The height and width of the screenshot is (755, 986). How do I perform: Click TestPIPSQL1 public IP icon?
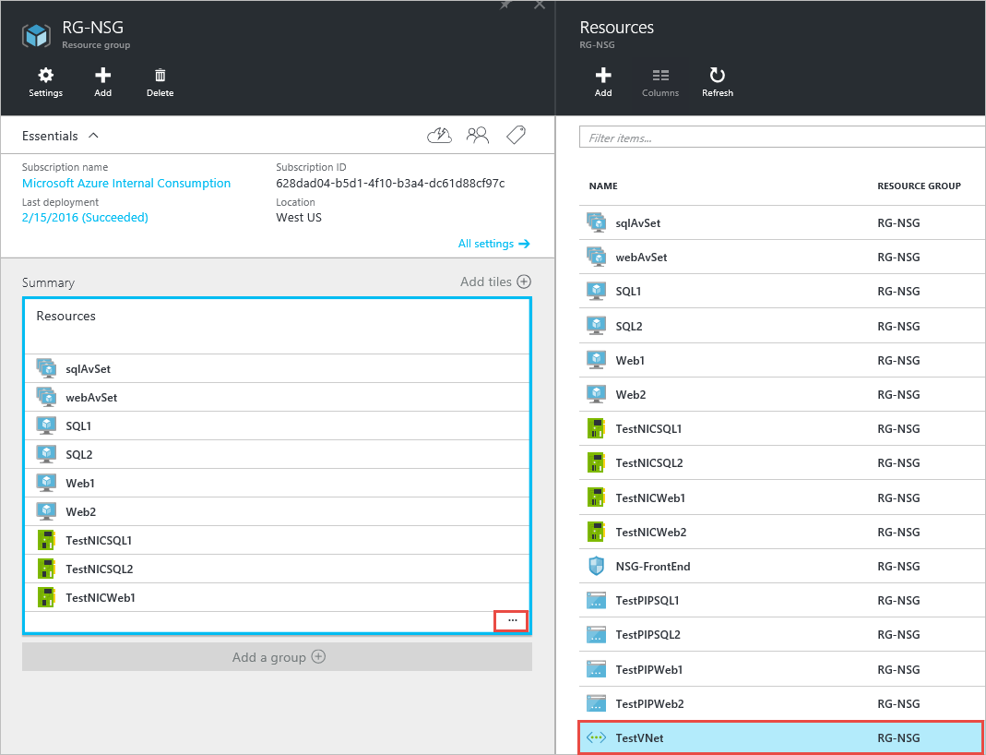pos(596,600)
